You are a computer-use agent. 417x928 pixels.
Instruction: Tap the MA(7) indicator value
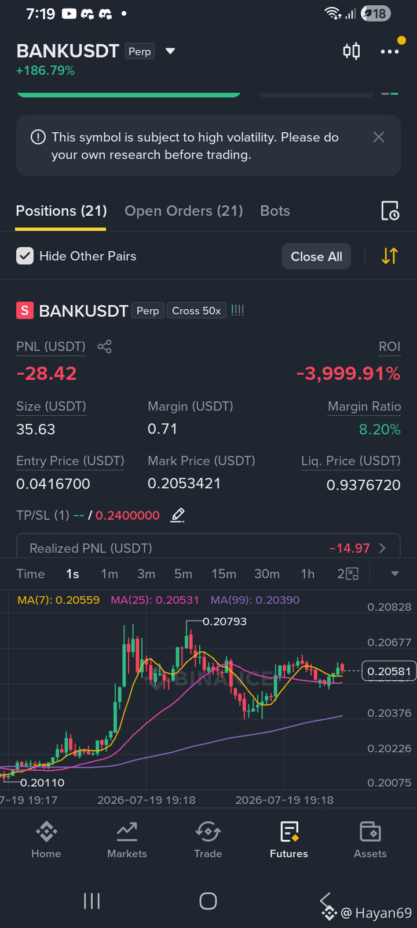tap(58, 600)
